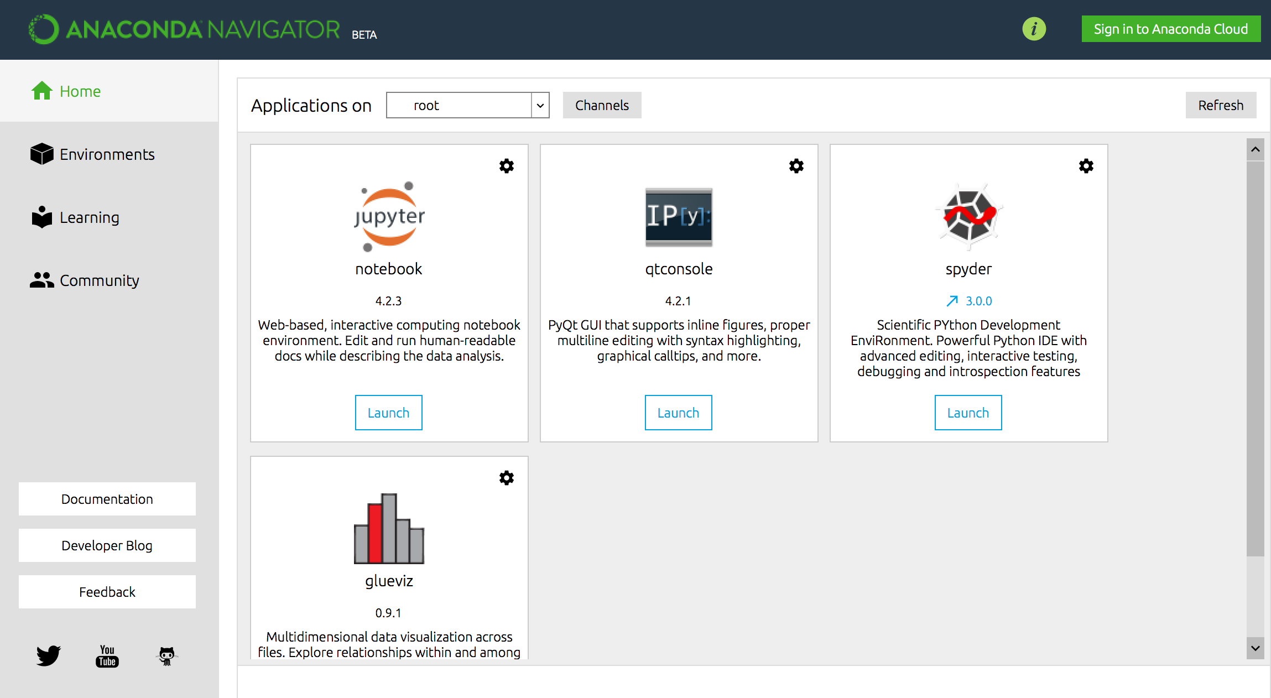Open settings gear on glueviz card

coord(506,478)
